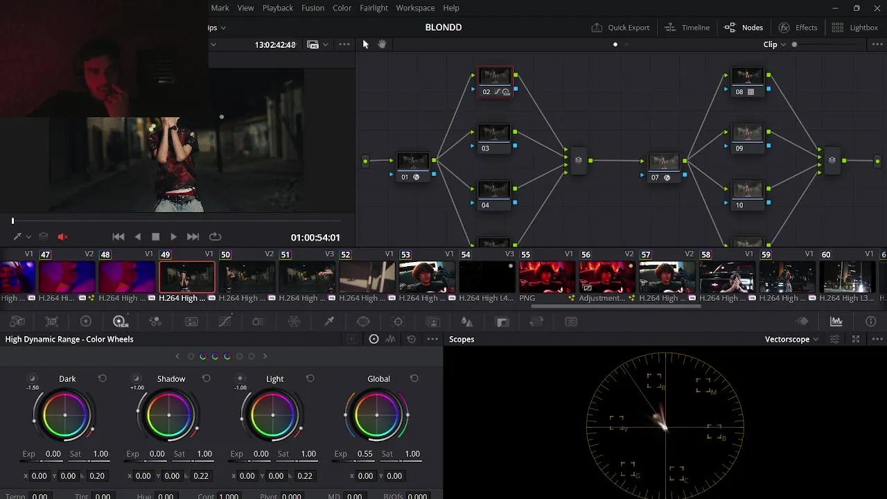Open the Clip mode dropdown

[775, 44]
